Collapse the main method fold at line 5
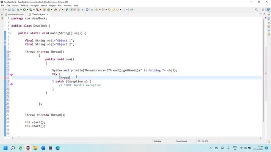This screenshot has height=152, width=271. click(11, 33)
